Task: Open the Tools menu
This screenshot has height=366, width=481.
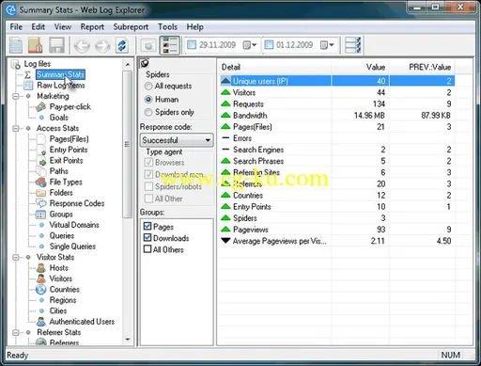Action: (167, 27)
